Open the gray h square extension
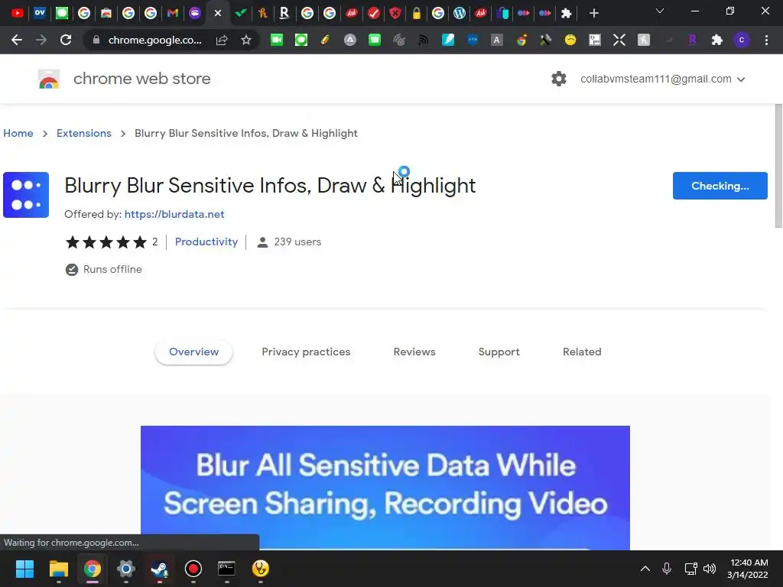This screenshot has height=587, width=783. click(644, 40)
